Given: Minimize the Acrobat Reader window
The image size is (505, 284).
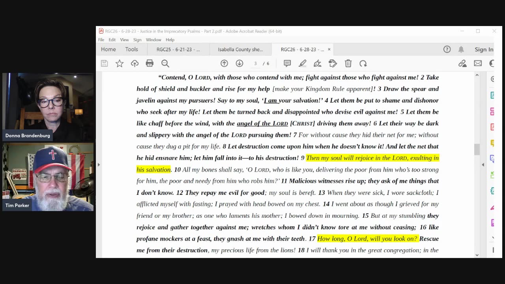Looking at the screenshot, I should (462, 31).
